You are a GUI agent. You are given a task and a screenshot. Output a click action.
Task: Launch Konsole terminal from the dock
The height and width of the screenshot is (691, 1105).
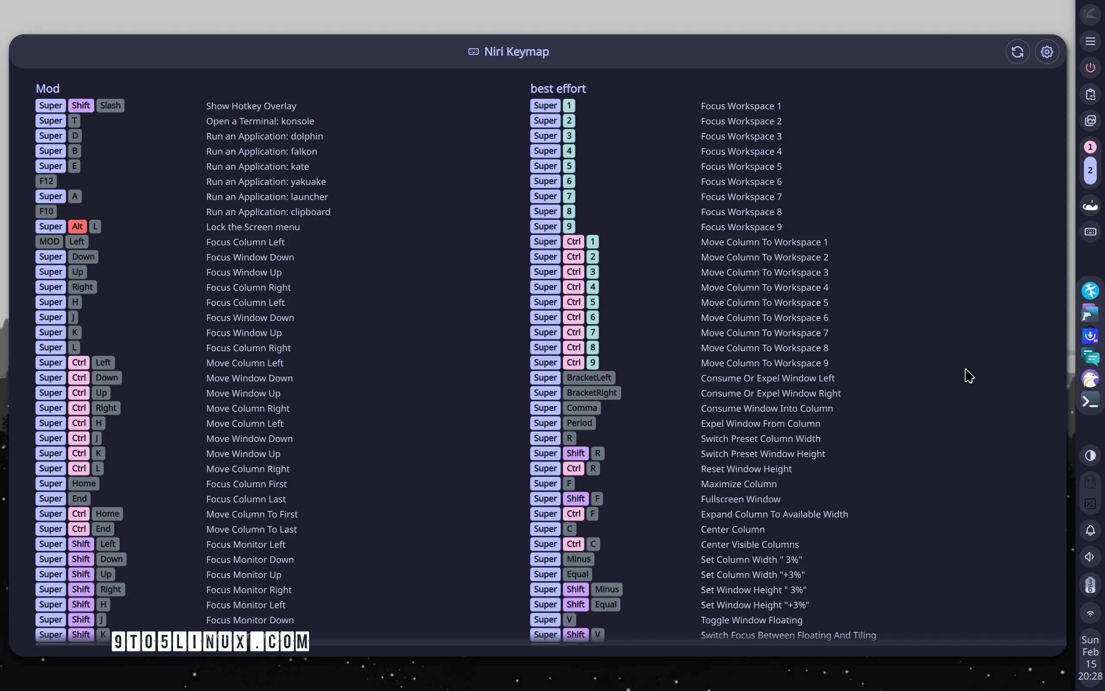click(x=1090, y=401)
